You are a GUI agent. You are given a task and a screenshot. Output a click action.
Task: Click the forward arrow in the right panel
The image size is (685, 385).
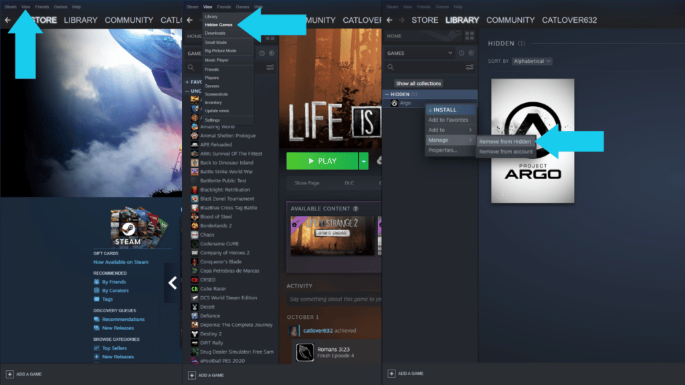(x=401, y=20)
